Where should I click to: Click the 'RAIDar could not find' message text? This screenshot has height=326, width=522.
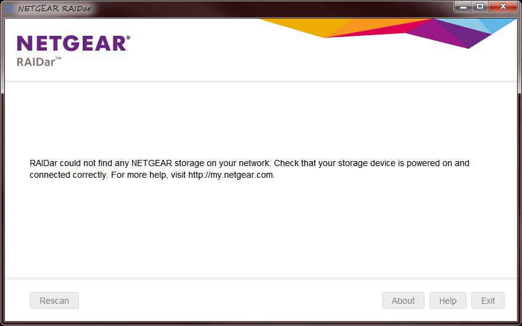[x=249, y=169]
